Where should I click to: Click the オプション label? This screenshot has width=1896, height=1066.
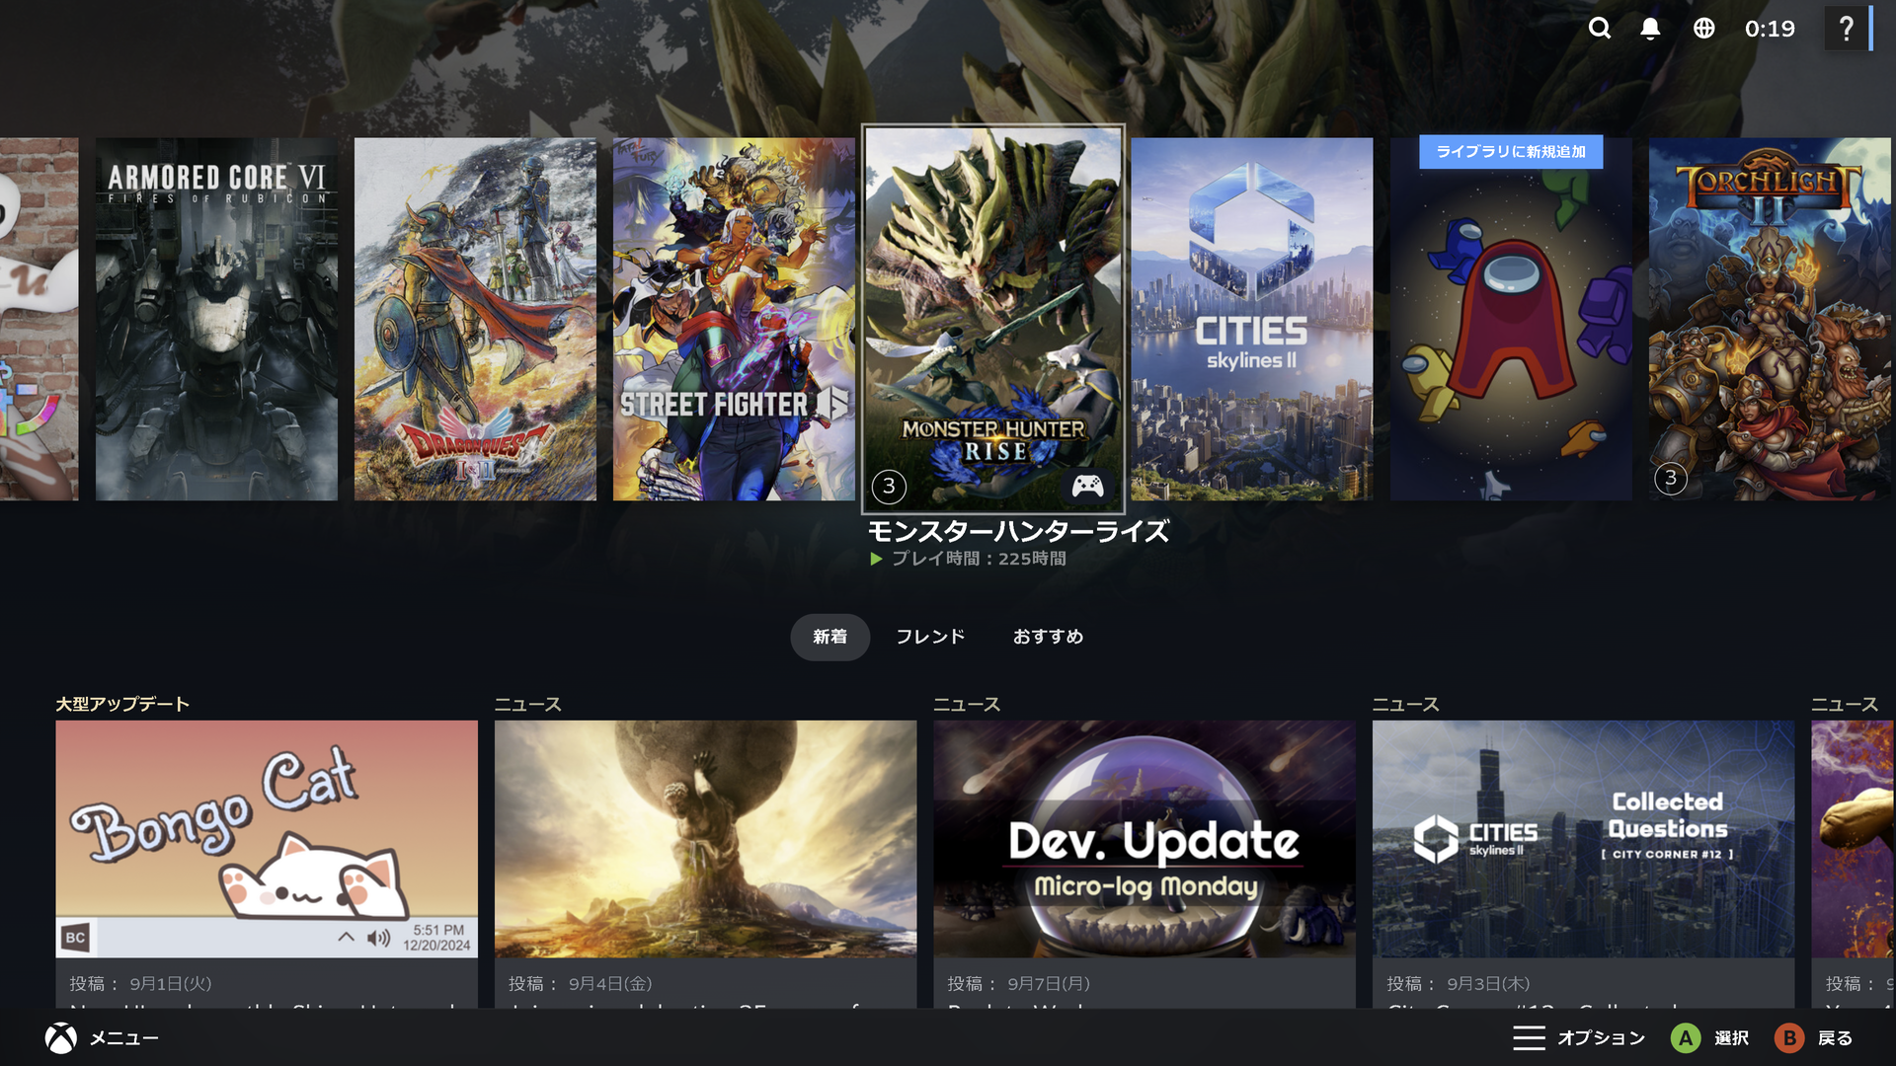1602,1038
